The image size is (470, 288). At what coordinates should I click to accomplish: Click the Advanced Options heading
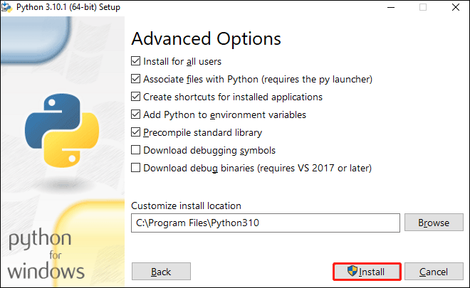207,39
